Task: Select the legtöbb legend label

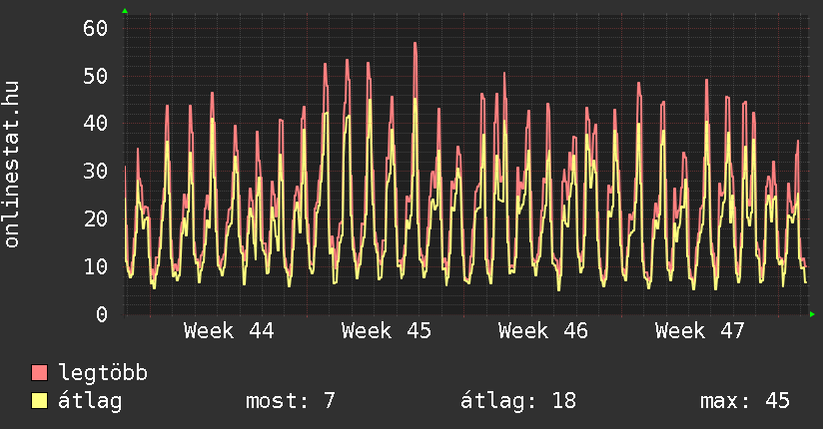Action: 103,373
